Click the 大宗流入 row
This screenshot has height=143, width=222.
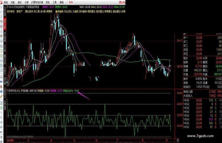point(203,96)
